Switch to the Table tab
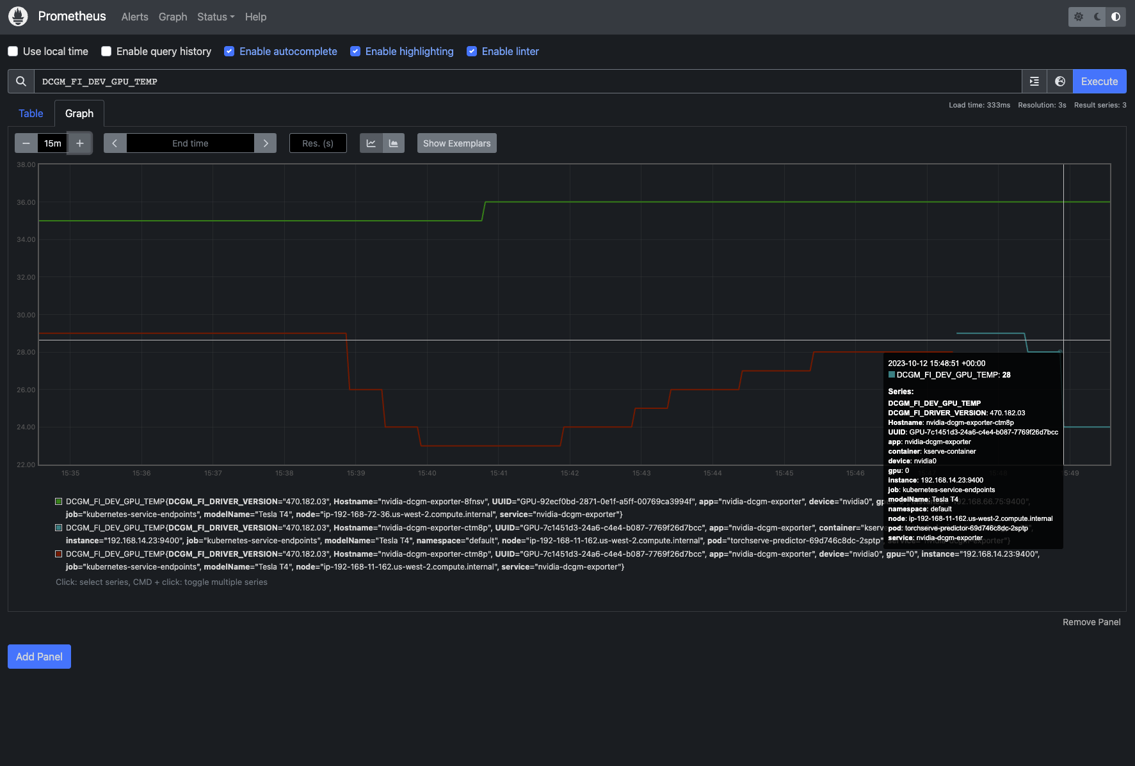This screenshot has height=766, width=1135. (31, 113)
